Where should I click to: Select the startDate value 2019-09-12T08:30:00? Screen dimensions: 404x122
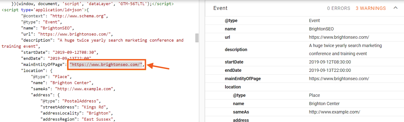pyautogui.click(x=330, y=62)
